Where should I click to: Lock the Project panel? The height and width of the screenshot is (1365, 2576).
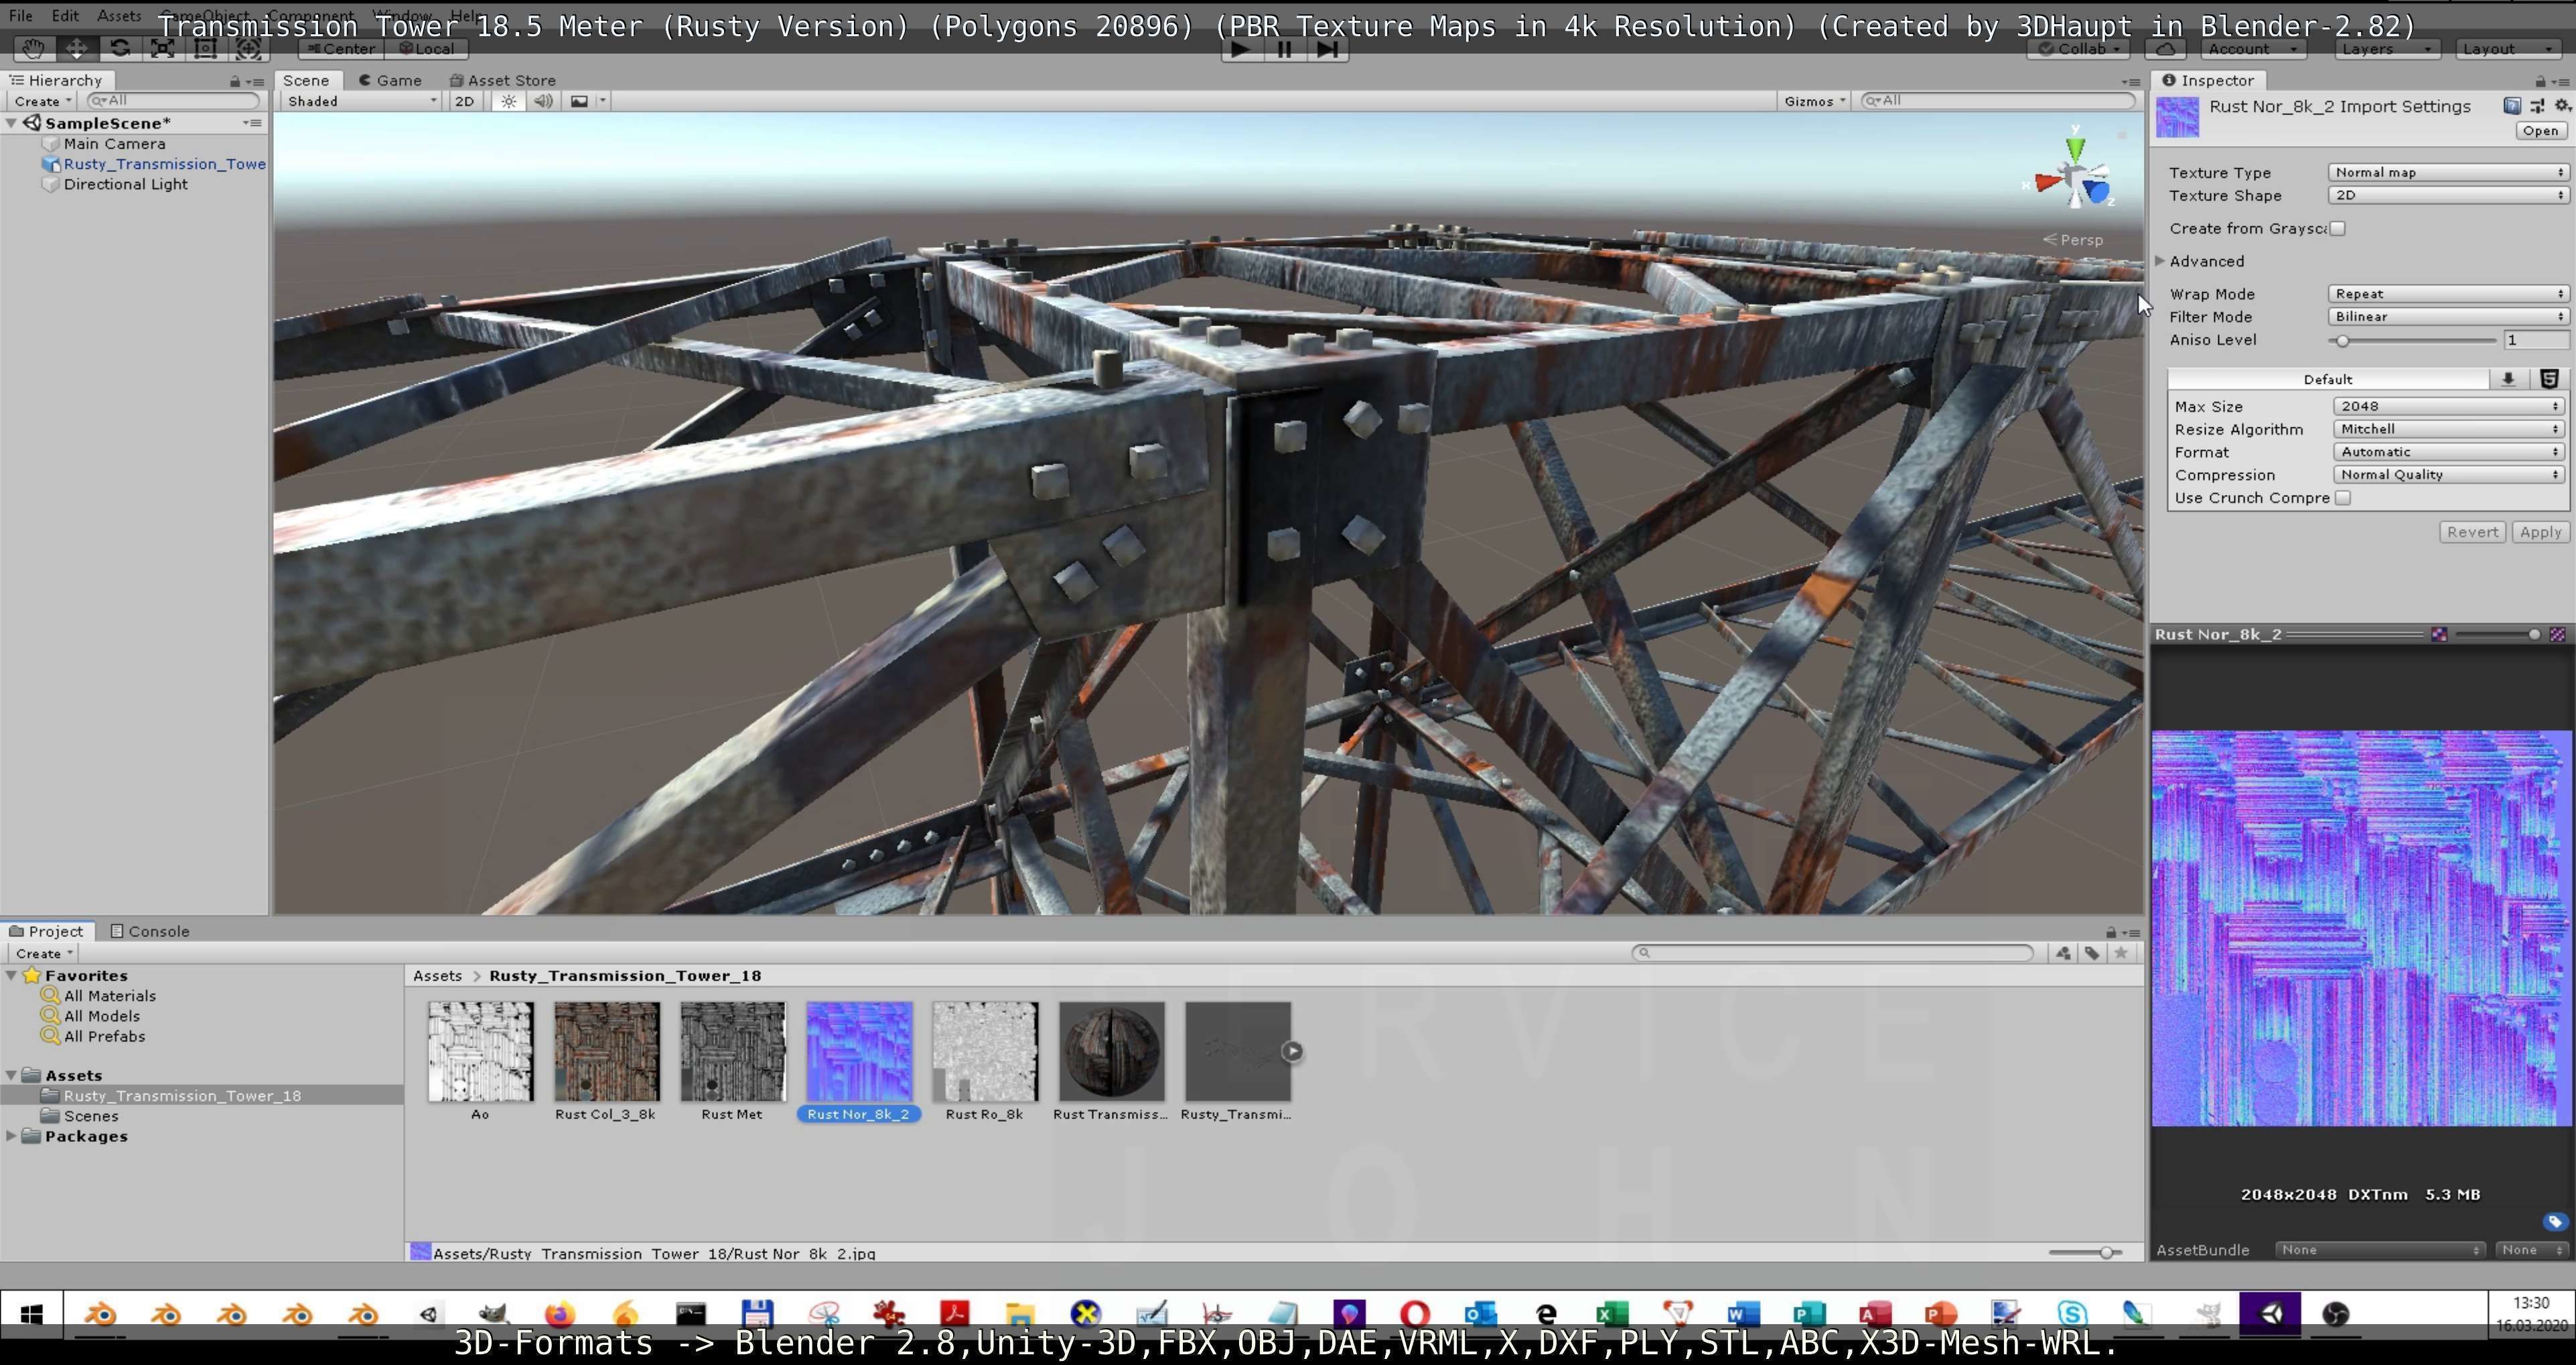(2111, 932)
